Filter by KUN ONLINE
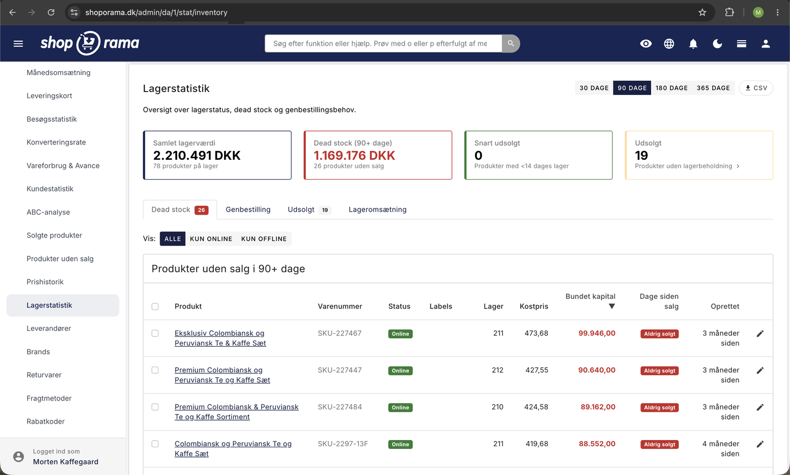Image resolution: width=790 pixels, height=475 pixels. pos(211,239)
